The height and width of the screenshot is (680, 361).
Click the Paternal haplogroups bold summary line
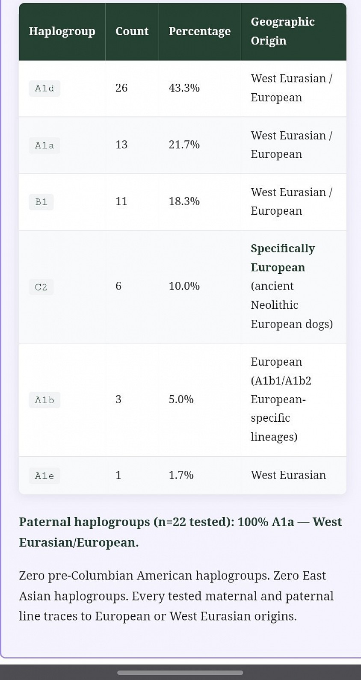pos(180,532)
